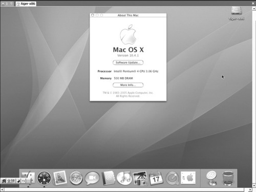This screenshot has width=256, height=192.
Task: Click the Chinese input method icon
Action: pos(4,181)
